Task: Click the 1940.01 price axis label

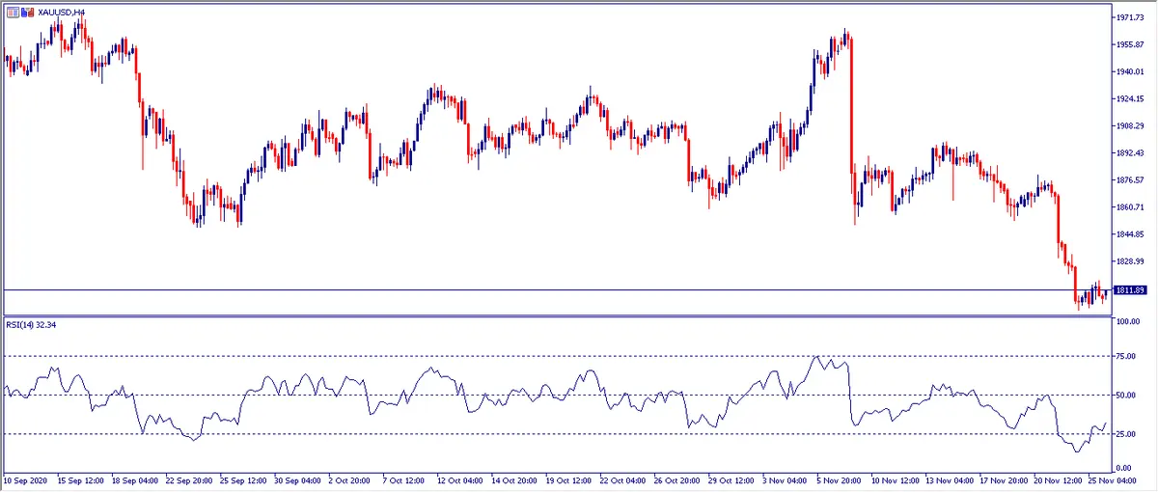Action: tap(1129, 71)
